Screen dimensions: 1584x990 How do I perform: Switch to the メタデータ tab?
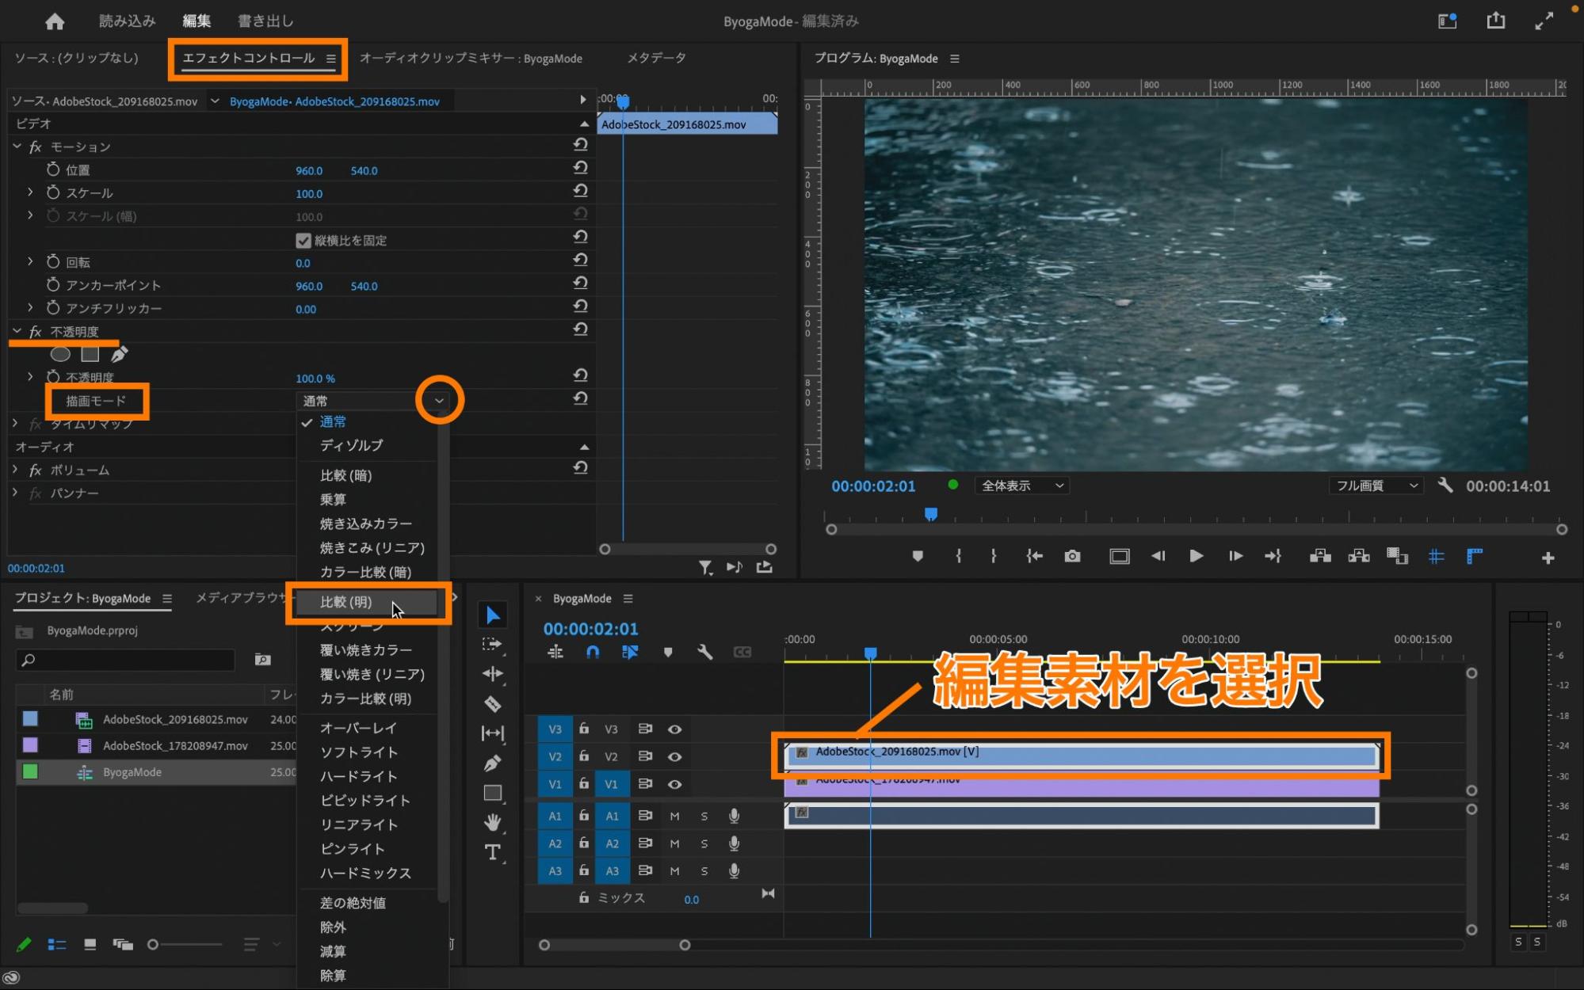(656, 58)
